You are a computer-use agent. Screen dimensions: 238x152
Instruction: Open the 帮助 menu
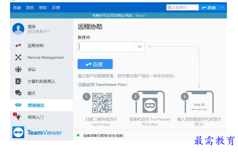point(43,8)
